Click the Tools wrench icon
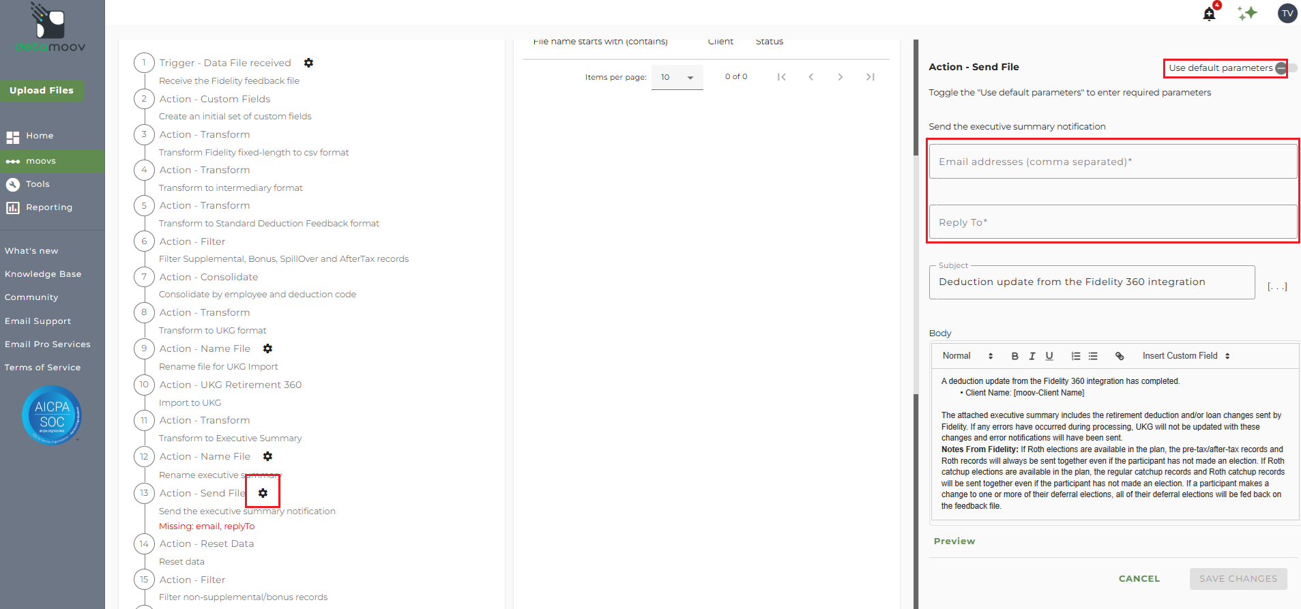The height and width of the screenshot is (609, 1301). [x=12, y=184]
